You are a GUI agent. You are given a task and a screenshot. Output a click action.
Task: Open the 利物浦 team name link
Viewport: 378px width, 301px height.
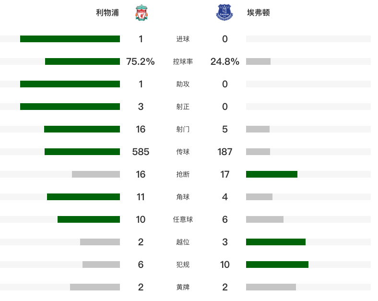[x=107, y=12]
